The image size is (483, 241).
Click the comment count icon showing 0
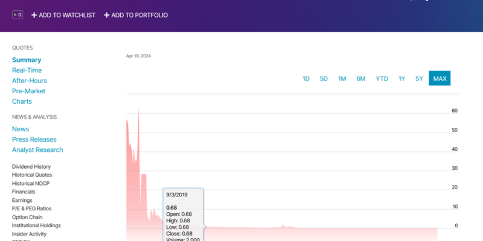pos(18,14)
